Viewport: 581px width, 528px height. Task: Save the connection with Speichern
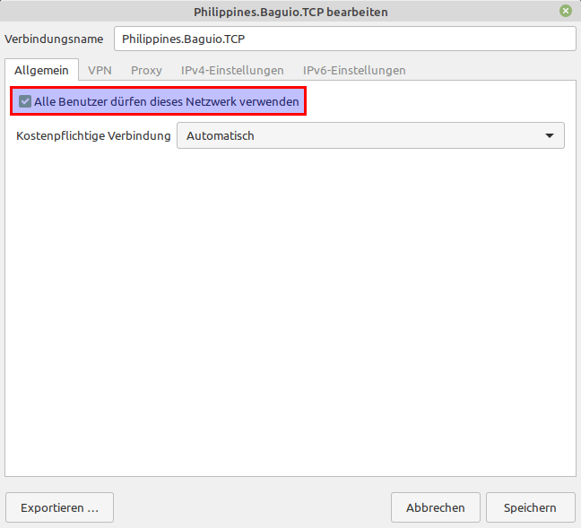pyautogui.click(x=530, y=507)
